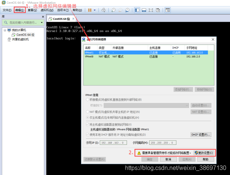The image size is (230, 175).
Task: Open the 虚拟机(M) menu
Action: pyautogui.click(x=47, y=10)
